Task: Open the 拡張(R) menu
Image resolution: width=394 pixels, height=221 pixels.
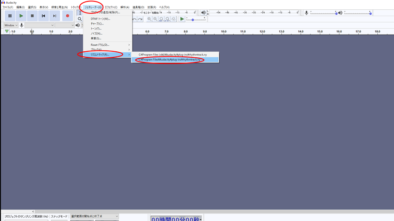Action: [152, 7]
